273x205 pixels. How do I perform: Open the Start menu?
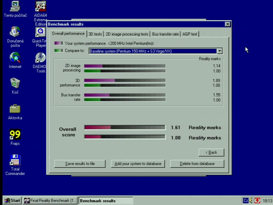click(12, 200)
